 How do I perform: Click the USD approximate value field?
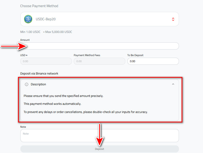coord(46,61)
